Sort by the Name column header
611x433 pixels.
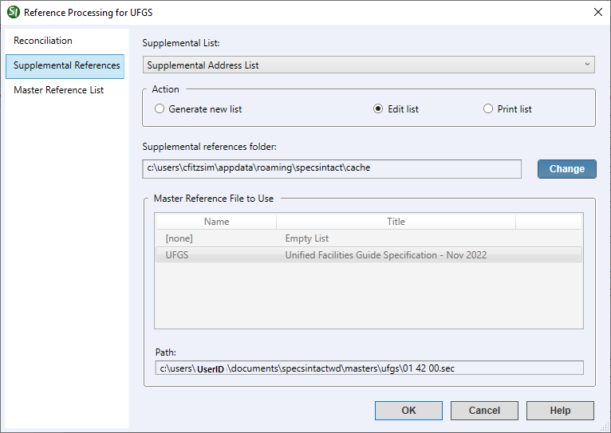pyautogui.click(x=217, y=222)
